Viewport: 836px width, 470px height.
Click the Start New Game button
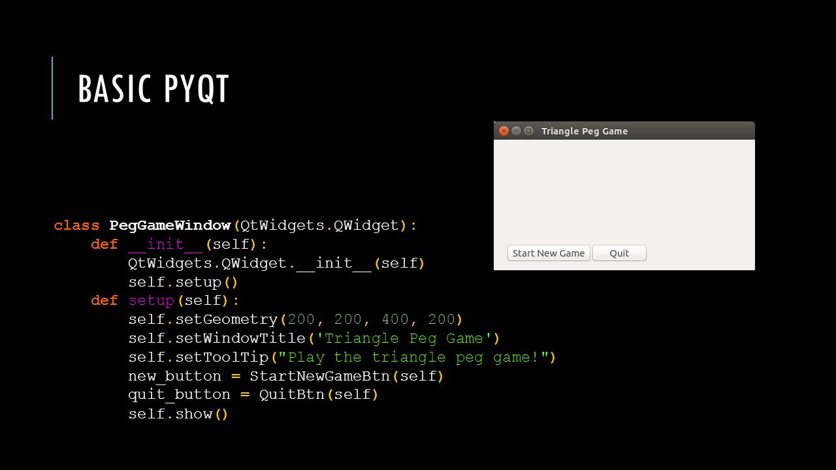[x=549, y=253]
